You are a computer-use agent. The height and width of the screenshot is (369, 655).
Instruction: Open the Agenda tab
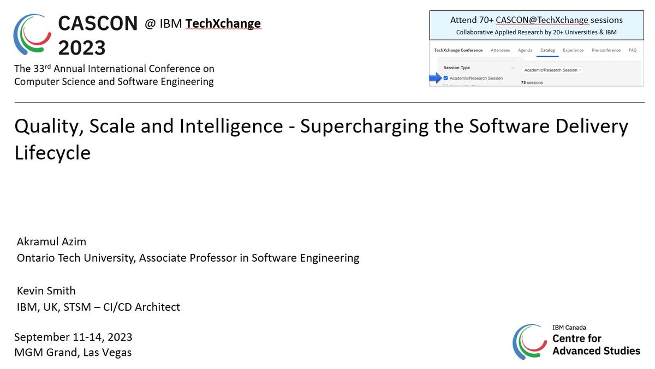525,50
